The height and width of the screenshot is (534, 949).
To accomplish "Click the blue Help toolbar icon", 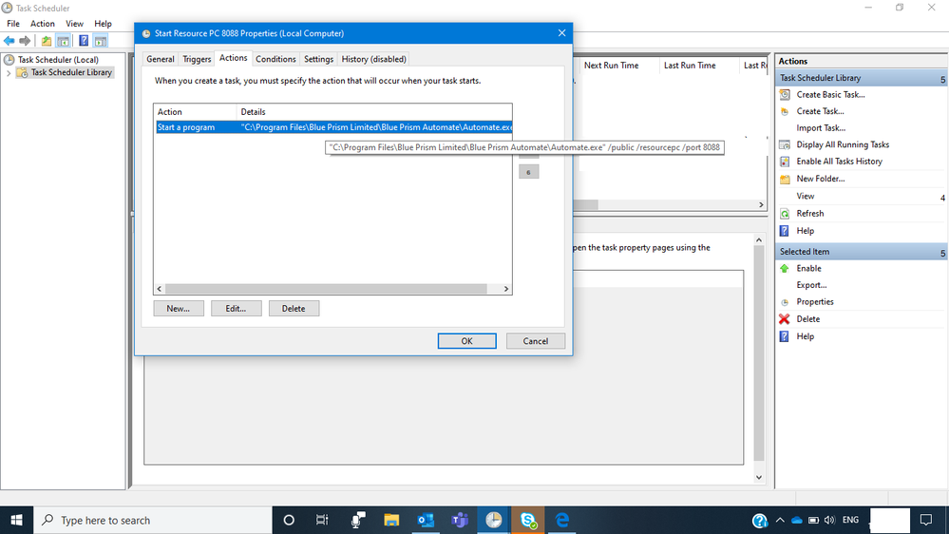I will [x=84, y=41].
